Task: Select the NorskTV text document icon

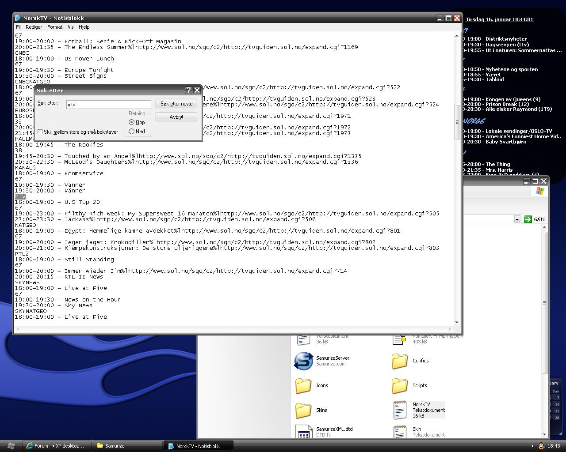Action: pos(400,410)
